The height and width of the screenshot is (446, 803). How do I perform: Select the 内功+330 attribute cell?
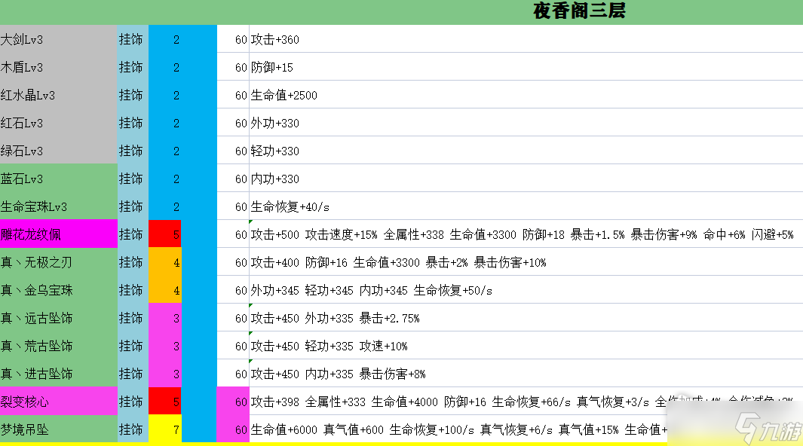526,179
